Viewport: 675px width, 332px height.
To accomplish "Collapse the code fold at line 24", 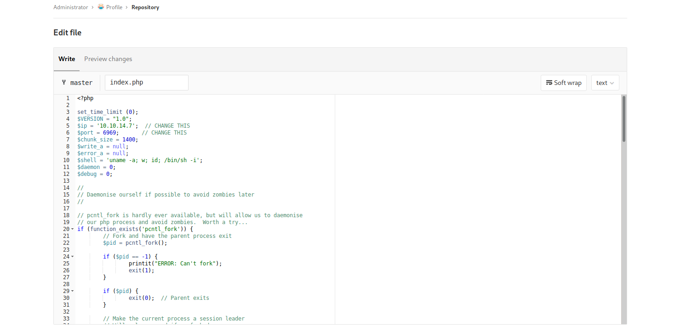I will pos(73,257).
